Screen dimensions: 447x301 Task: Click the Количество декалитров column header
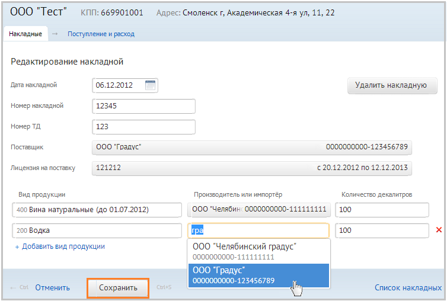click(376, 194)
